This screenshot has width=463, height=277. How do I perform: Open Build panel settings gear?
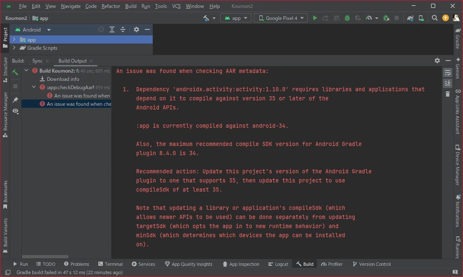coord(437,61)
